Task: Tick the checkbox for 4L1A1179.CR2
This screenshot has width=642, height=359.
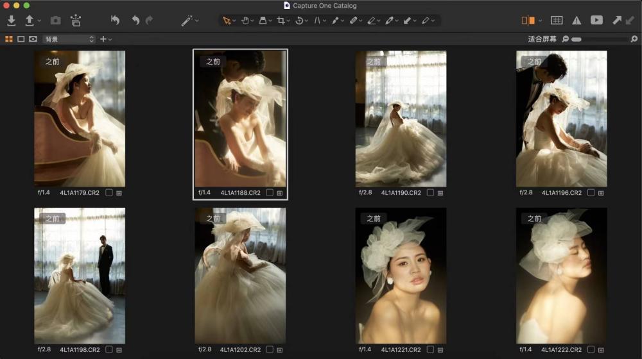Action: [108, 192]
